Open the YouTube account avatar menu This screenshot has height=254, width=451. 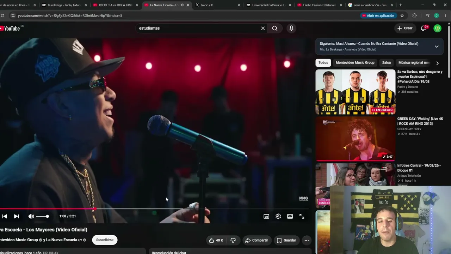coord(437,28)
